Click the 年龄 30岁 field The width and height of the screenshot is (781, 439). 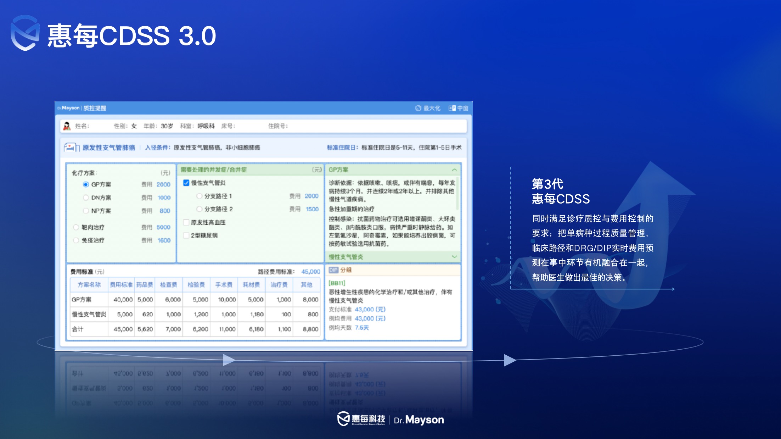(x=158, y=126)
